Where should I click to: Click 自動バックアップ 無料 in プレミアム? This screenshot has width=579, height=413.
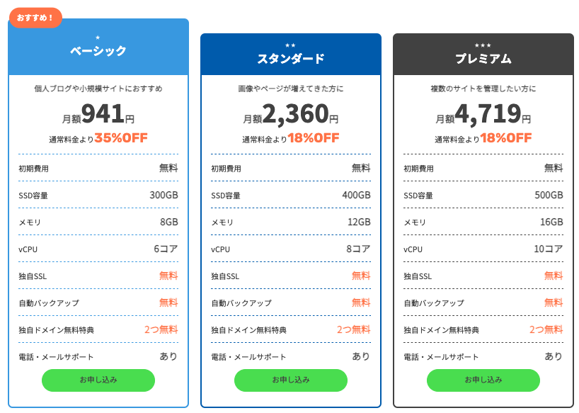point(554,302)
